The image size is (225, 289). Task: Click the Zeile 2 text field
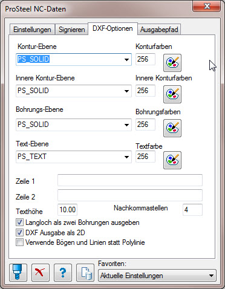pyautogui.click(x=130, y=195)
